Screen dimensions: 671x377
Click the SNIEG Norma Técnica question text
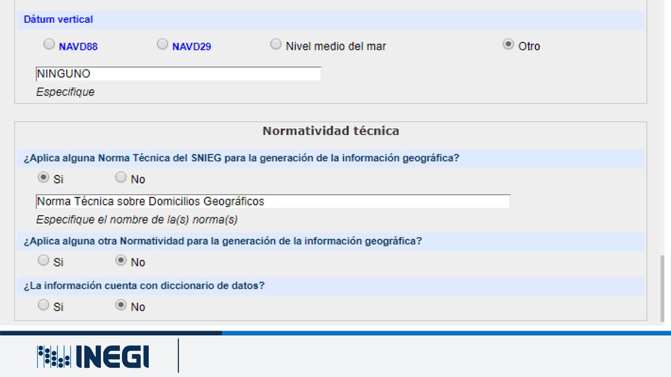(241, 158)
